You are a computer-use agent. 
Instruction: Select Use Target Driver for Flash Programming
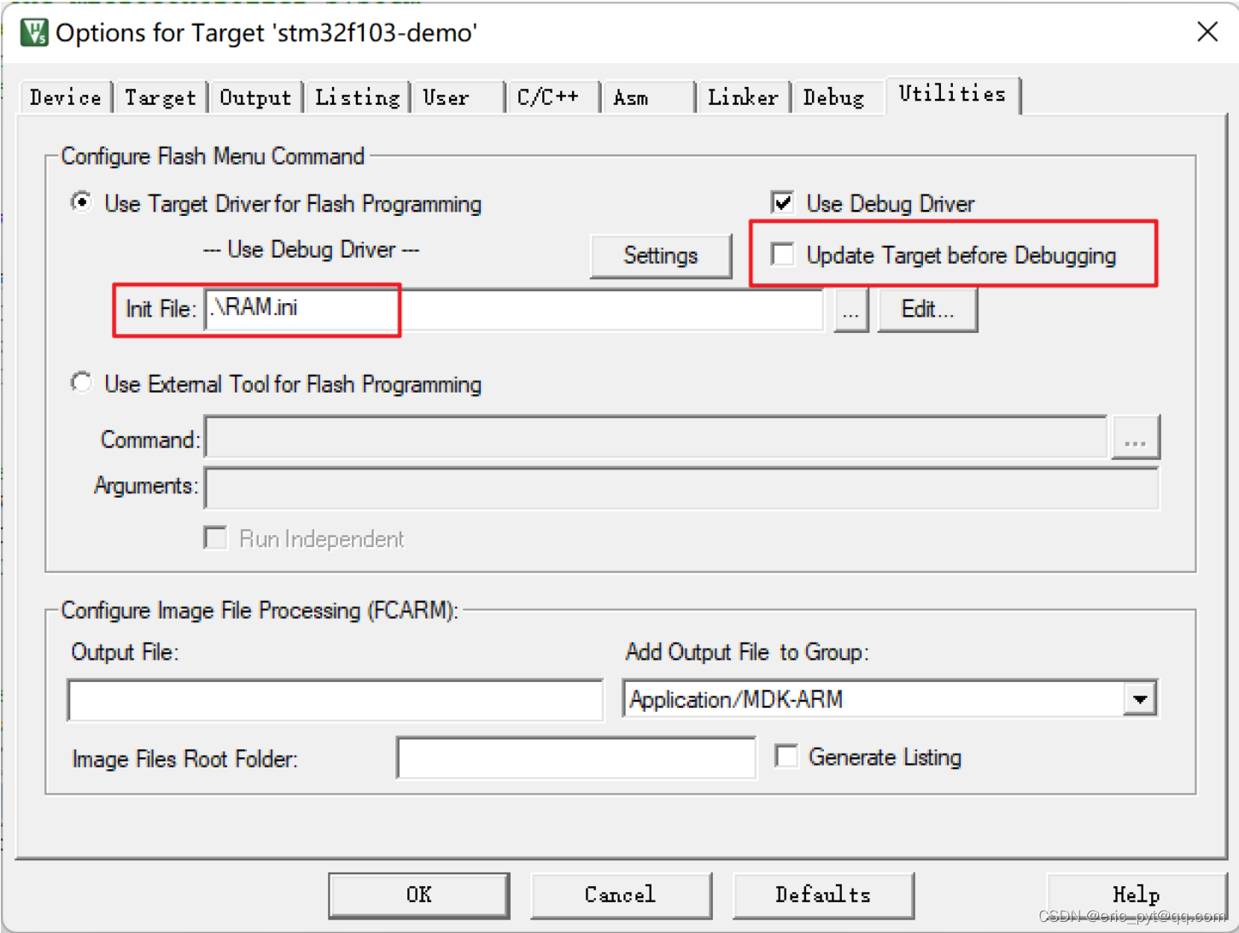click(x=82, y=202)
